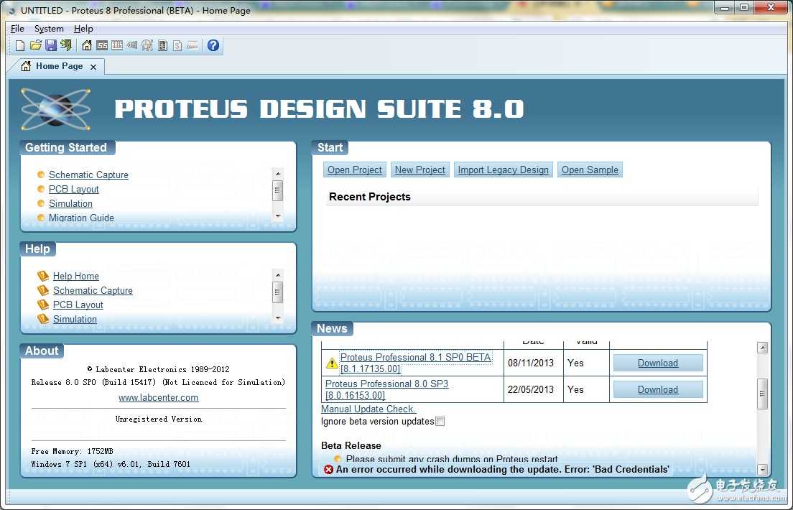Download Proteus Professional 8.1 SP0 BETA
This screenshot has height=510, width=793.
[658, 363]
